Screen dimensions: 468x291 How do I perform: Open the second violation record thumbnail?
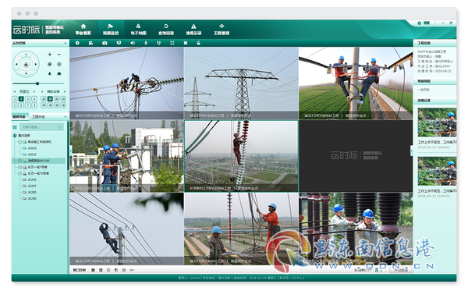click(437, 171)
